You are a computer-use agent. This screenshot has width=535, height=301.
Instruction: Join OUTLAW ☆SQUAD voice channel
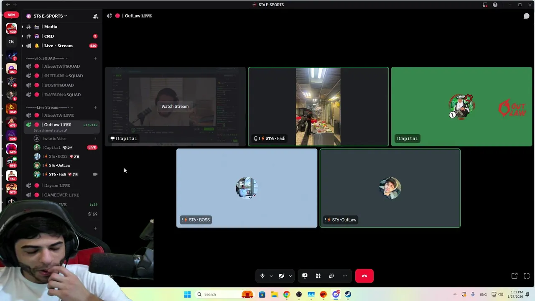tap(61, 76)
